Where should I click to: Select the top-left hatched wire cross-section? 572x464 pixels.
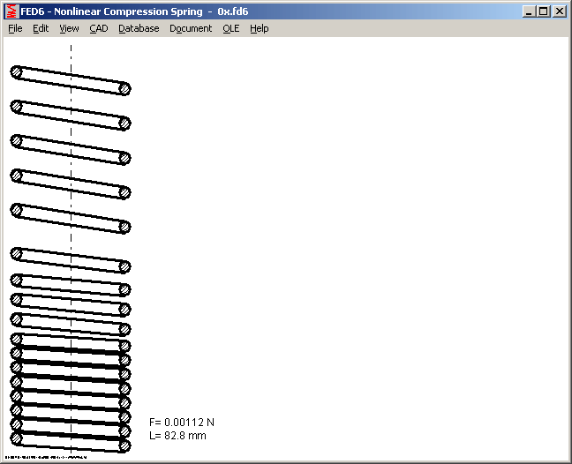click(x=16, y=71)
